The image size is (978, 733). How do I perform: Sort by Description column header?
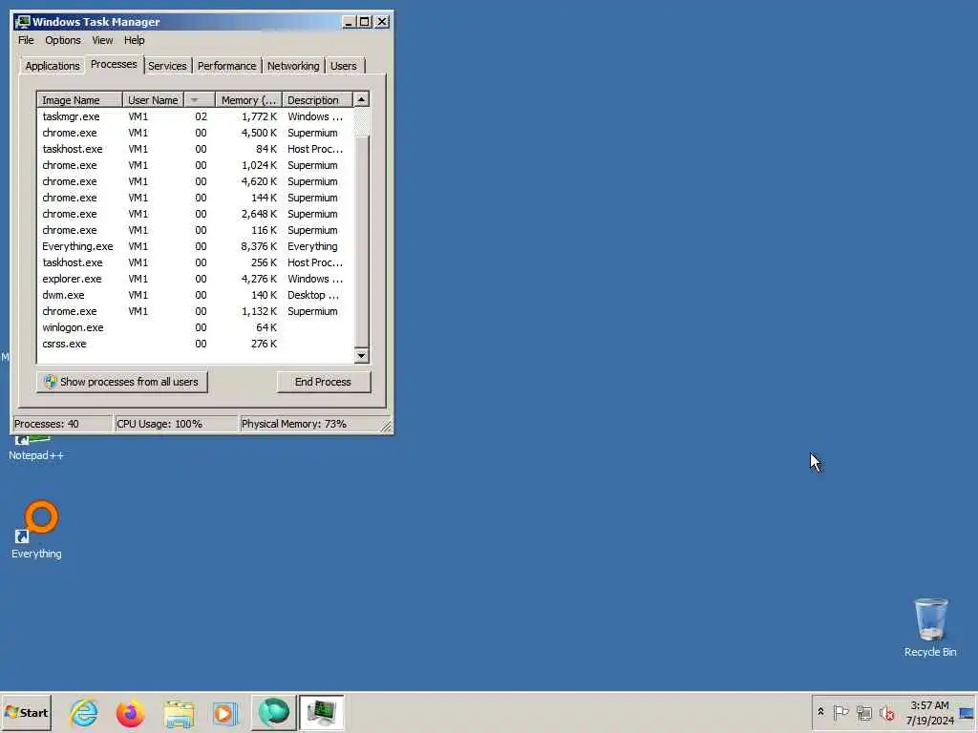tap(317, 99)
